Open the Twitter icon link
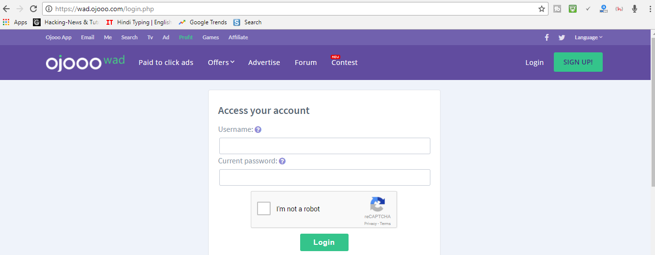655x255 pixels. tap(562, 37)
